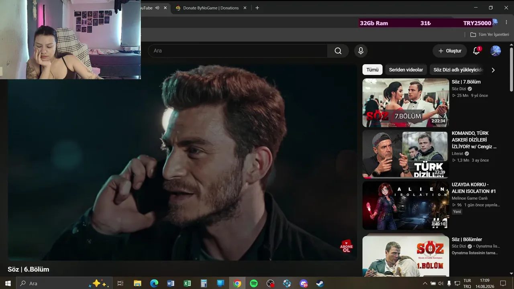Image resolution: width=514 pixels, height=289 pixels.
Task: Show hidden system tray icons
Action: coord(425,283)
